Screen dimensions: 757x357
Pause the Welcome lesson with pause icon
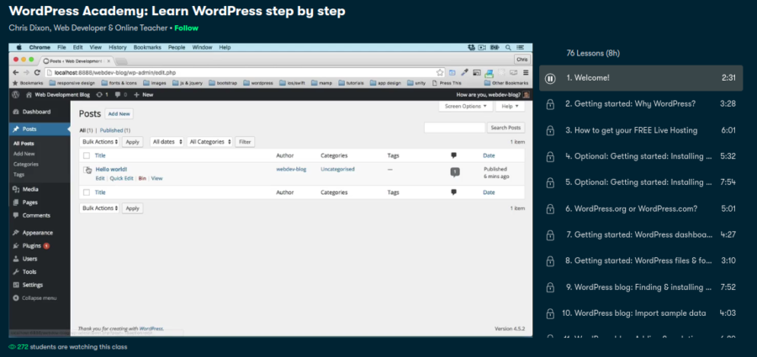tap(550, 78)
